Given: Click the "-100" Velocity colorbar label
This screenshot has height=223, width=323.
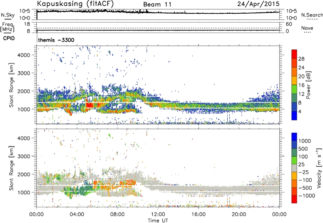Looking at the screenshot, I should (305, 180).
